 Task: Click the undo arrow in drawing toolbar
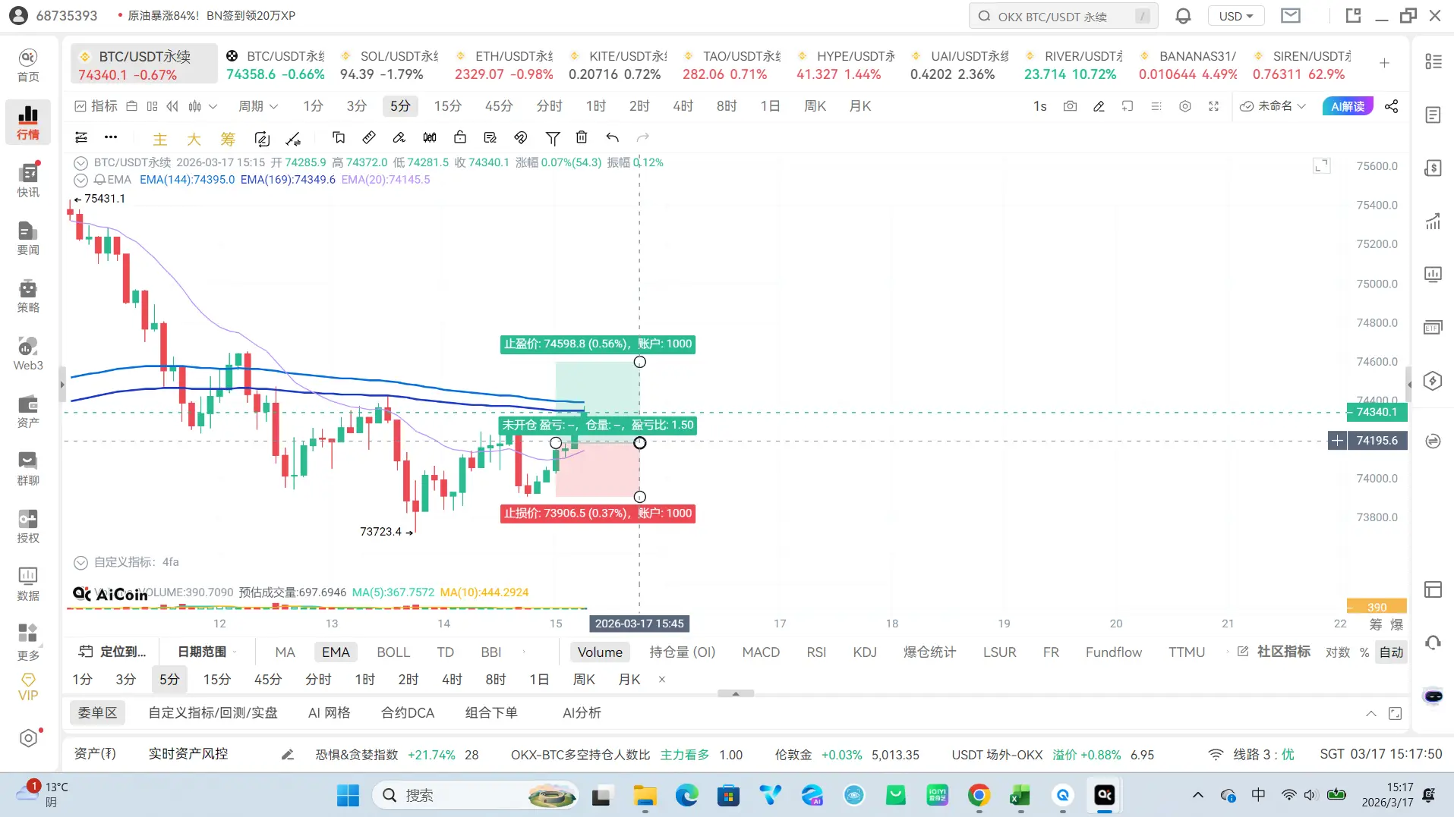pyautogui.click(x=612, y=137)
